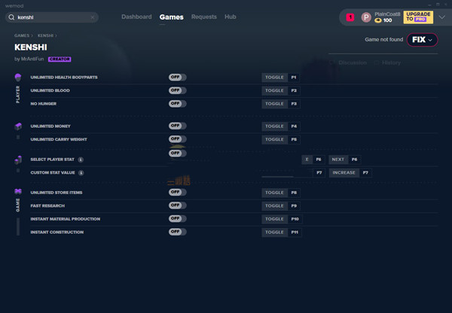Switch on Instant Material Production
The height and width of the screenshot is (313, 452).
click(x=178, y=218)
